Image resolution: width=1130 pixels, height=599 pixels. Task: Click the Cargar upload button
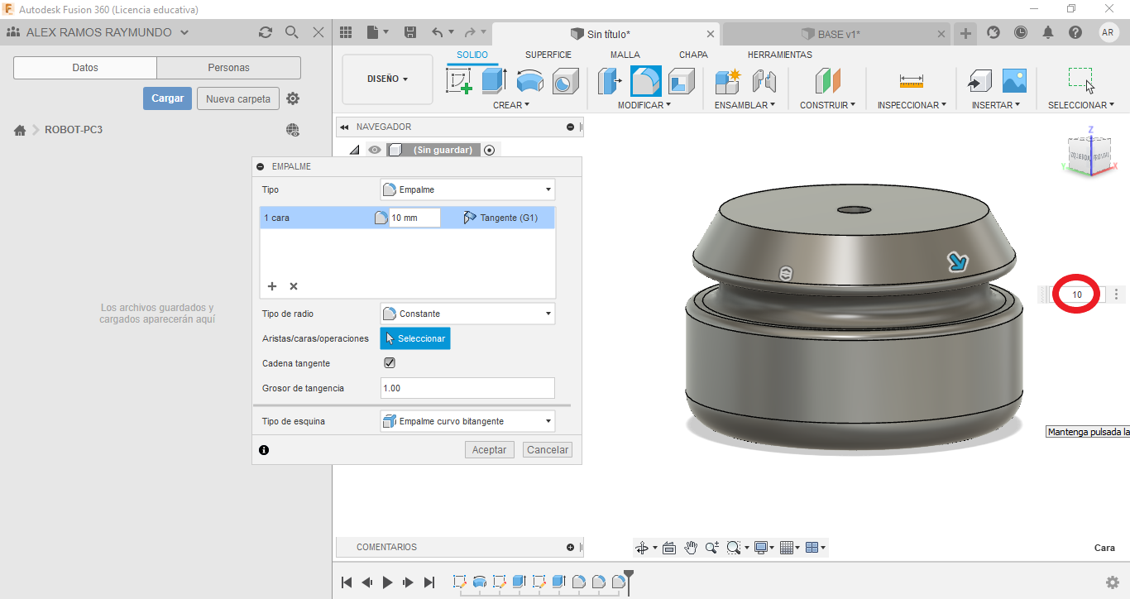tap(167, 98)
